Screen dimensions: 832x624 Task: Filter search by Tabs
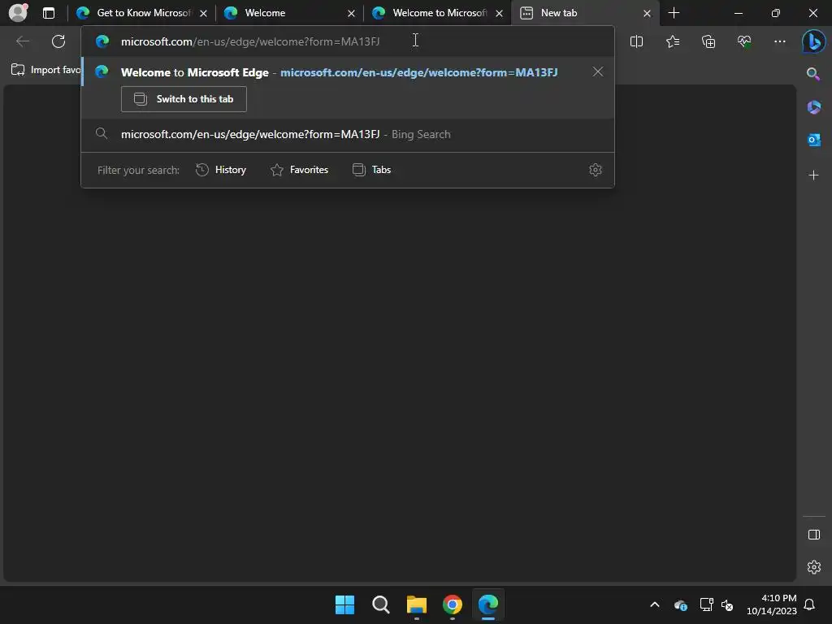(372, 170)
